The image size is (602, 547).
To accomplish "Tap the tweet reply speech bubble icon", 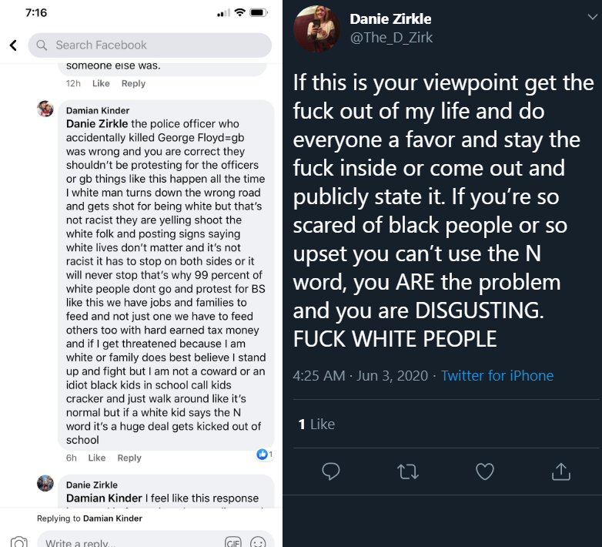I will 330,471.
